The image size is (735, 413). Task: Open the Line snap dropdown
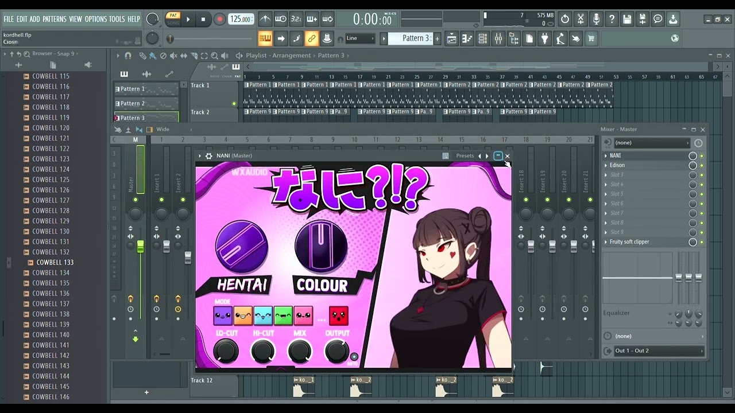click(361, 38)
